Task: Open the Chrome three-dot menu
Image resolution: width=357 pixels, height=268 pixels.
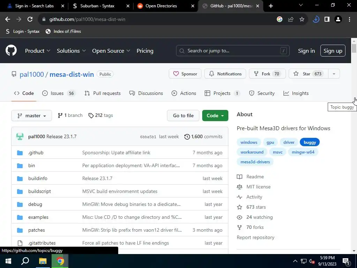Action: [349, 20]
